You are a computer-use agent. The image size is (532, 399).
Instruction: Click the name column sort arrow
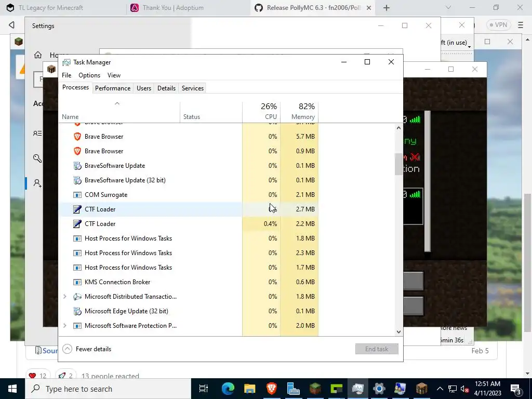coord(117,103)
